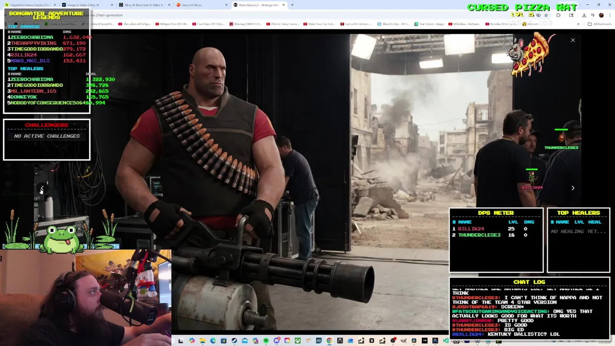Open Discord from the taskbar
Screen dimensions: 615x346
(x=277, y=341)
